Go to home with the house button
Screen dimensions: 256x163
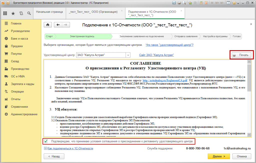tap(48, 25)
